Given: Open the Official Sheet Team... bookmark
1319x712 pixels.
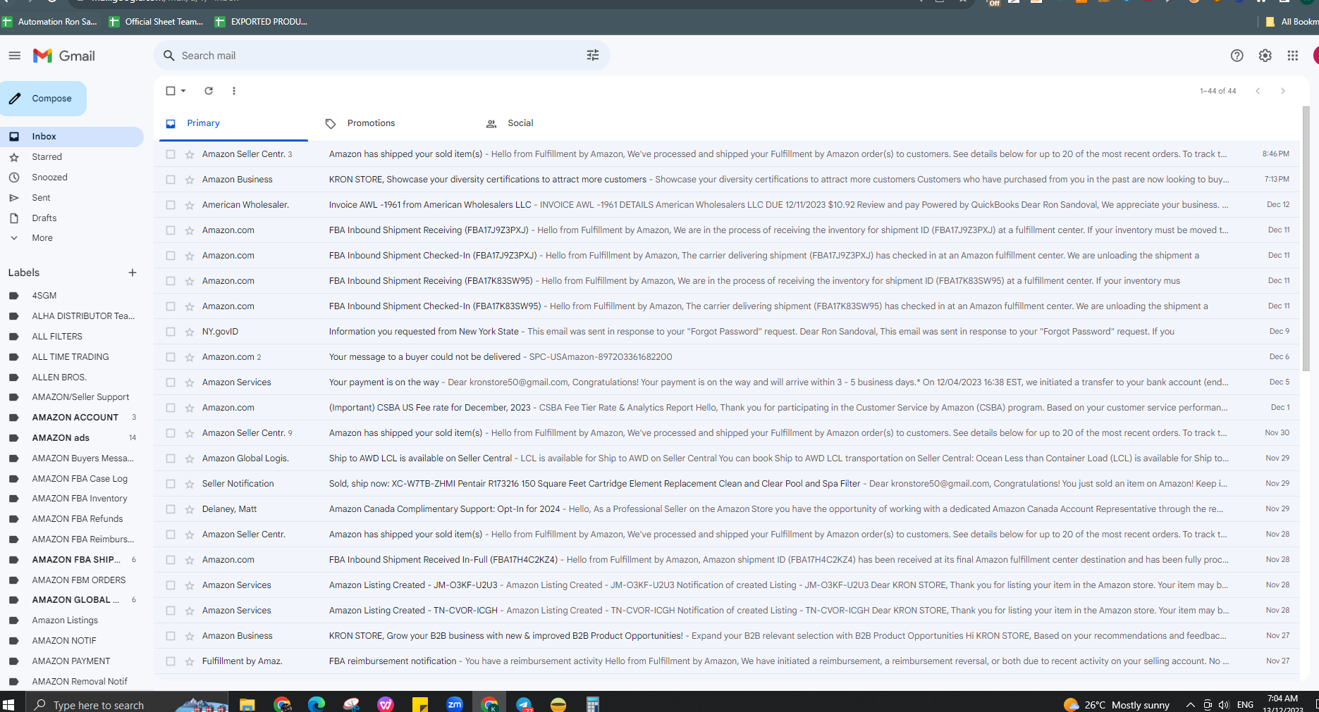Looking at the screenshot, I should click(157, 22).
